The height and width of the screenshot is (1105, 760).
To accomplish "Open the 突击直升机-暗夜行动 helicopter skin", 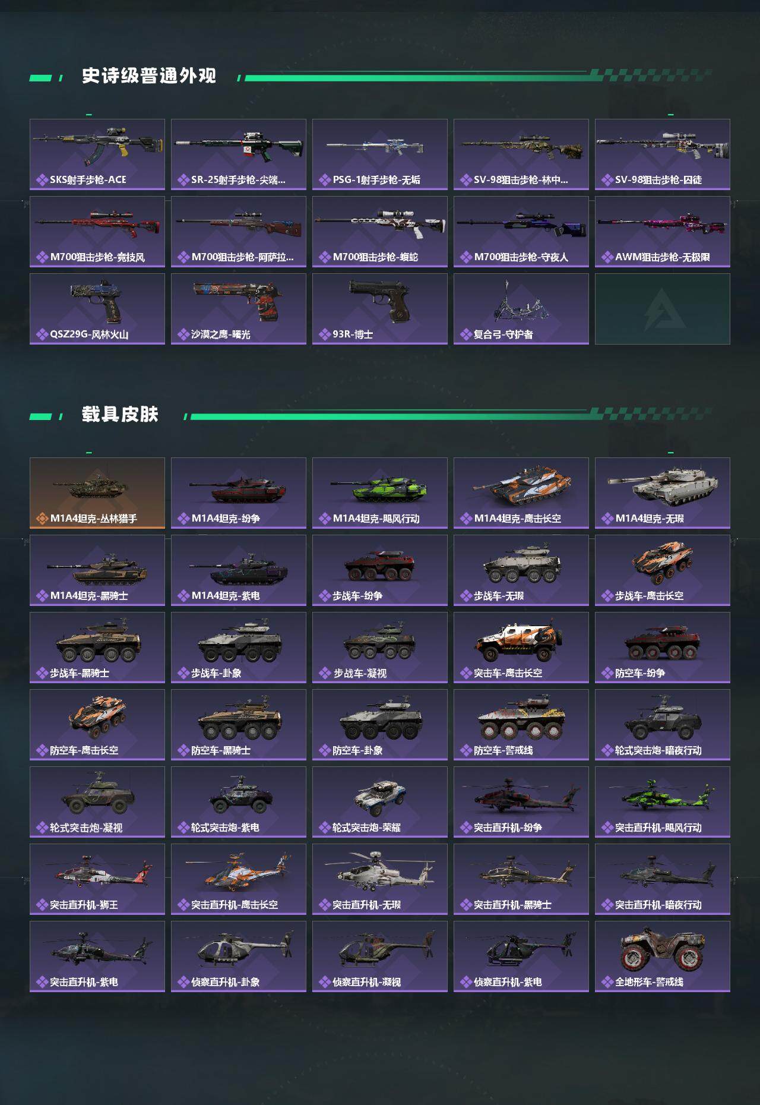I will (663, 879).
